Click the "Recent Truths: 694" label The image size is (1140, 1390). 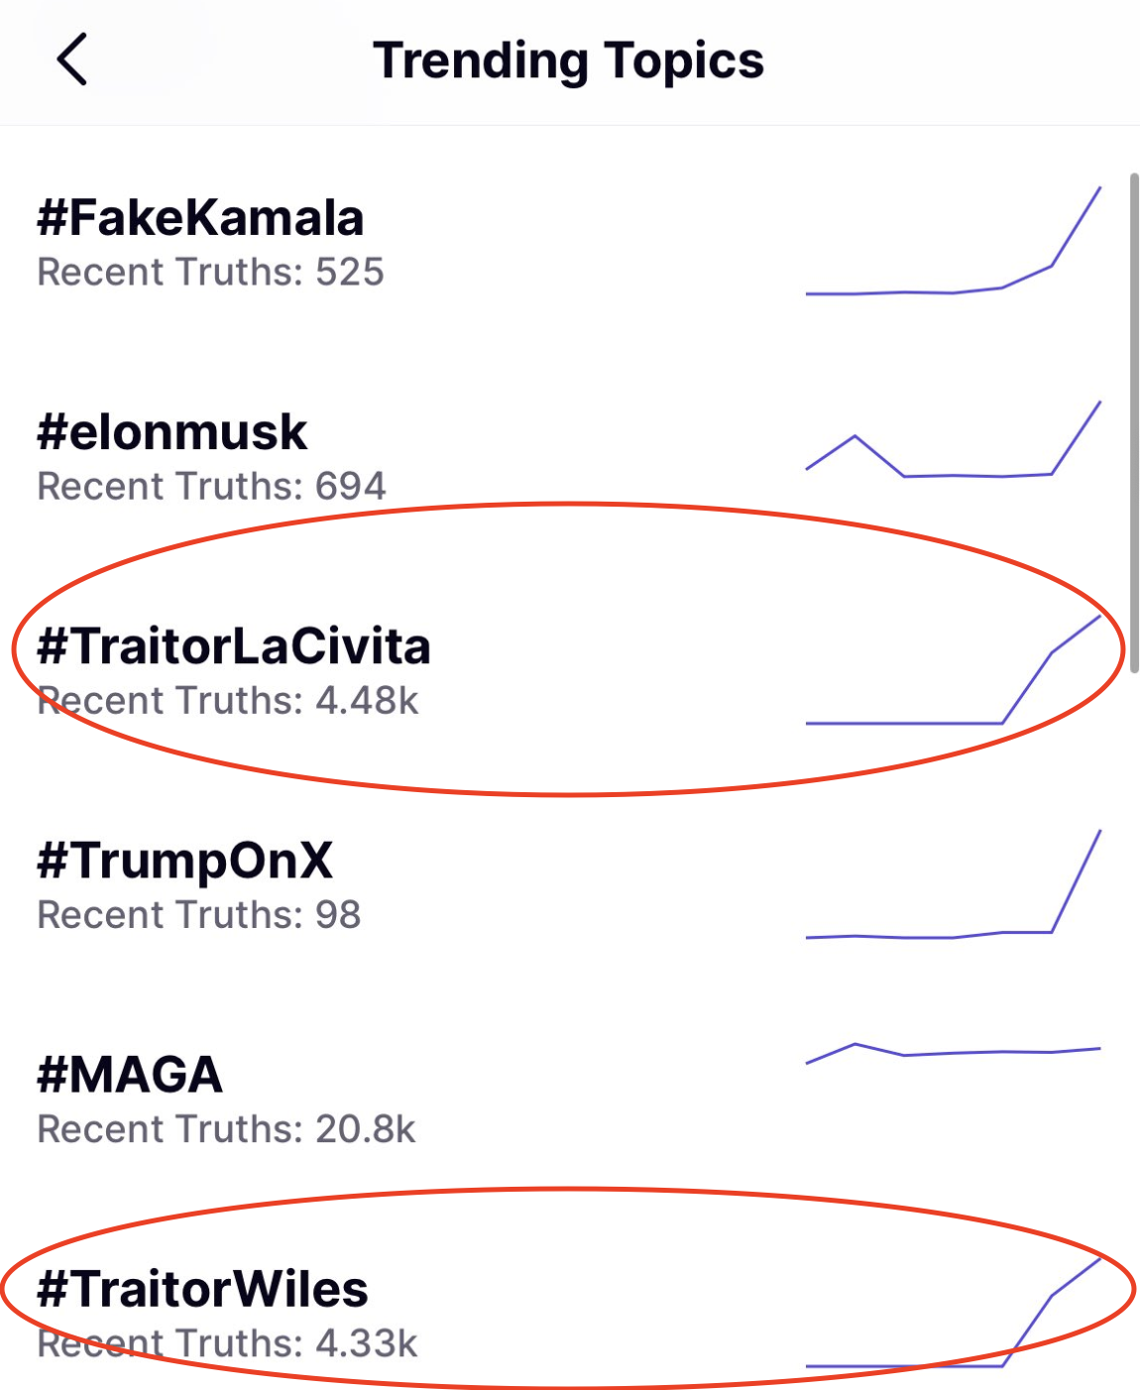[211, 487]
